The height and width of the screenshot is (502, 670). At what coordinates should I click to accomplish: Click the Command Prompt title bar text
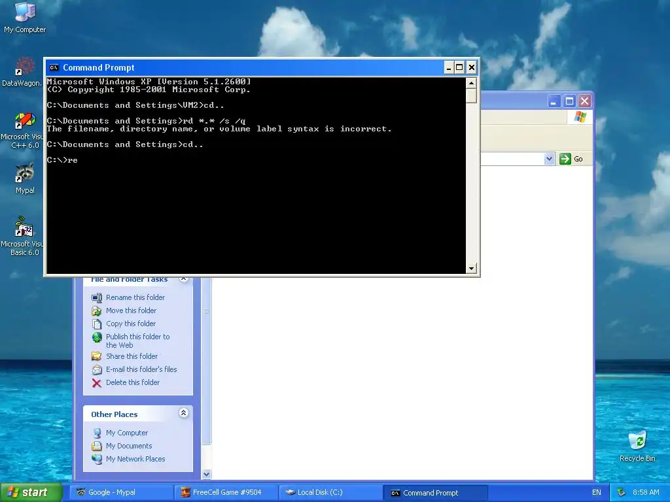point(99,67)
